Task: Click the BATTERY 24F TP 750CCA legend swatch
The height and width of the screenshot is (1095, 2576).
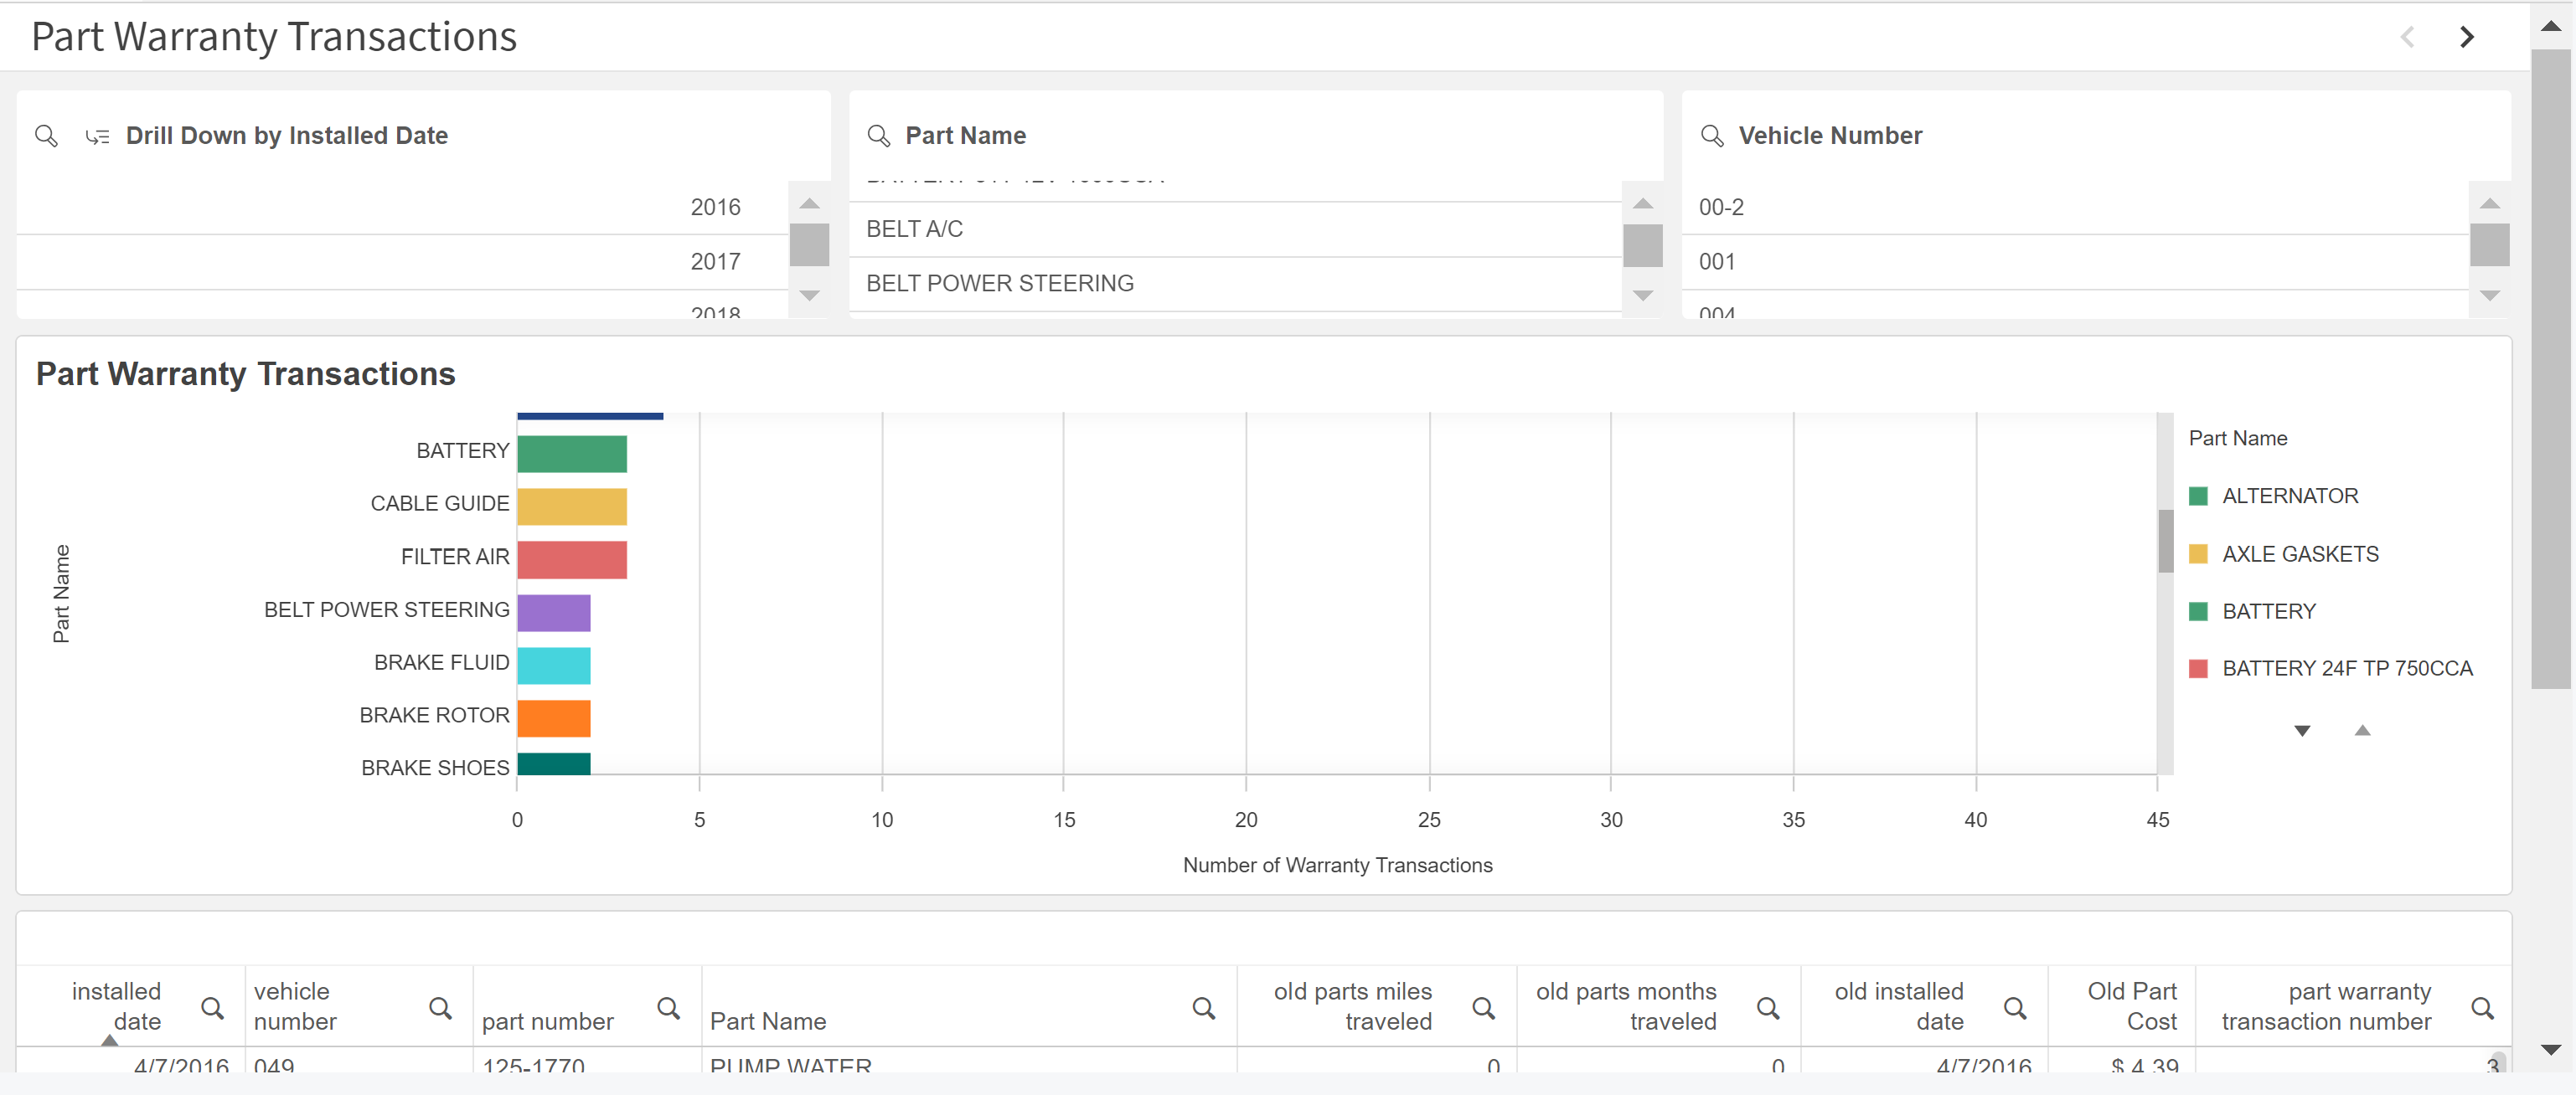Action: coord(2198,668)
